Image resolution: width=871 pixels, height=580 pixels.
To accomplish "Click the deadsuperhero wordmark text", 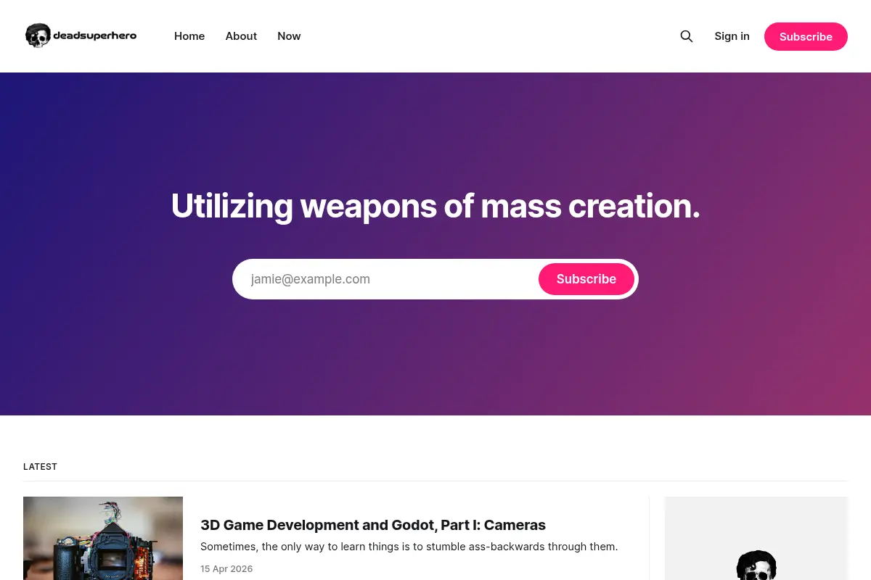I will (94, 36).
